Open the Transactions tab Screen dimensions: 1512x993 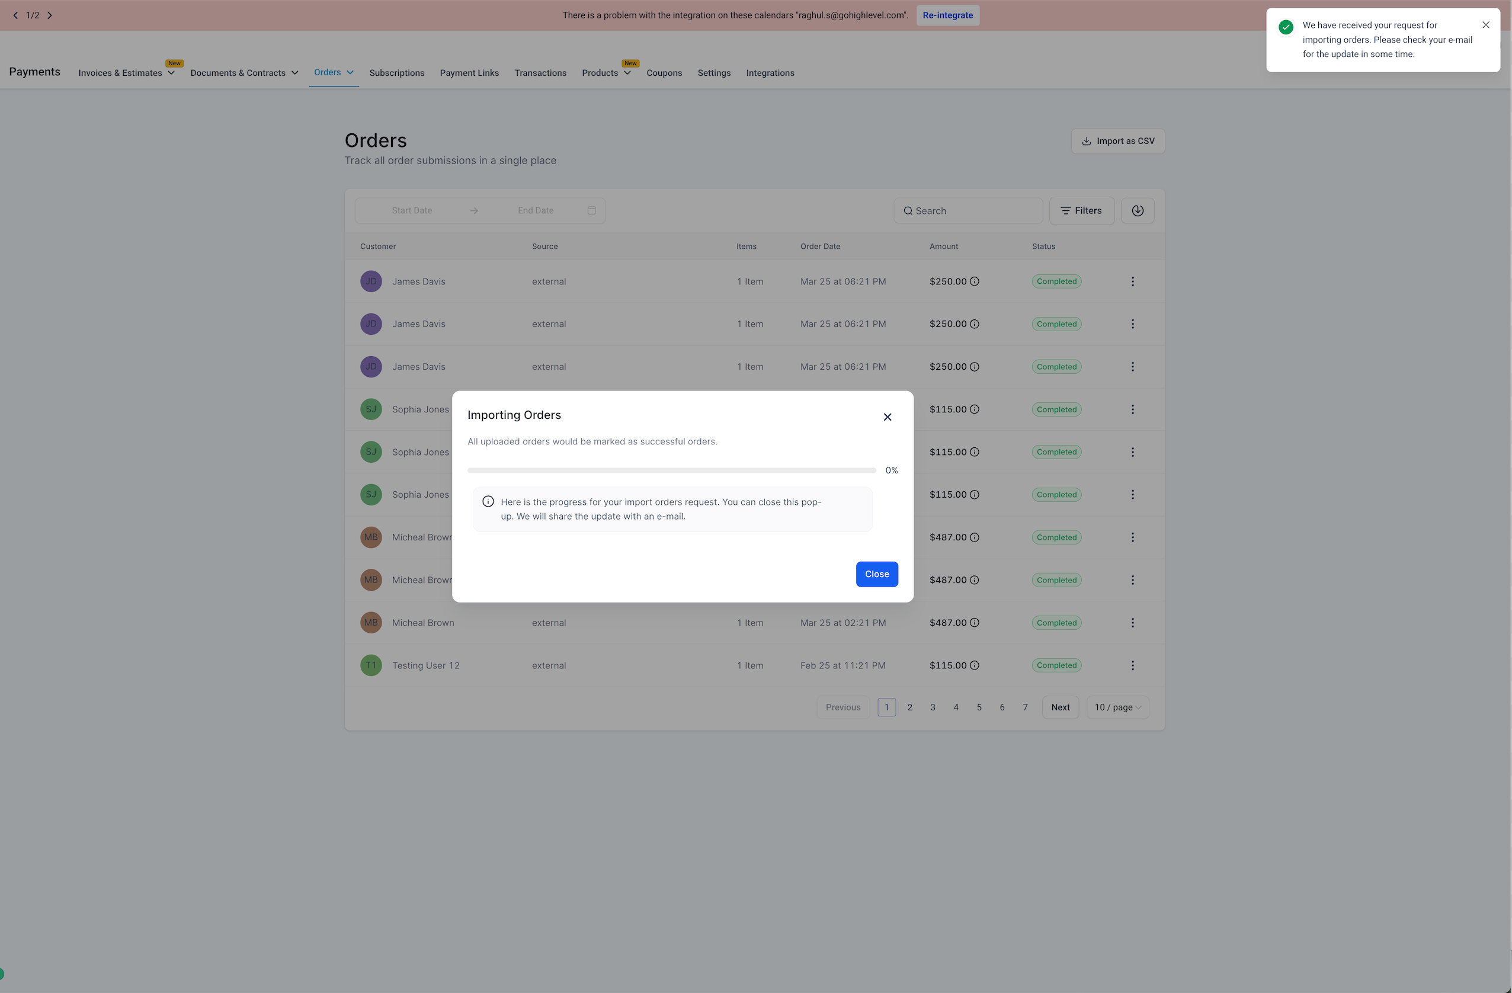click(x=540, y=73)
